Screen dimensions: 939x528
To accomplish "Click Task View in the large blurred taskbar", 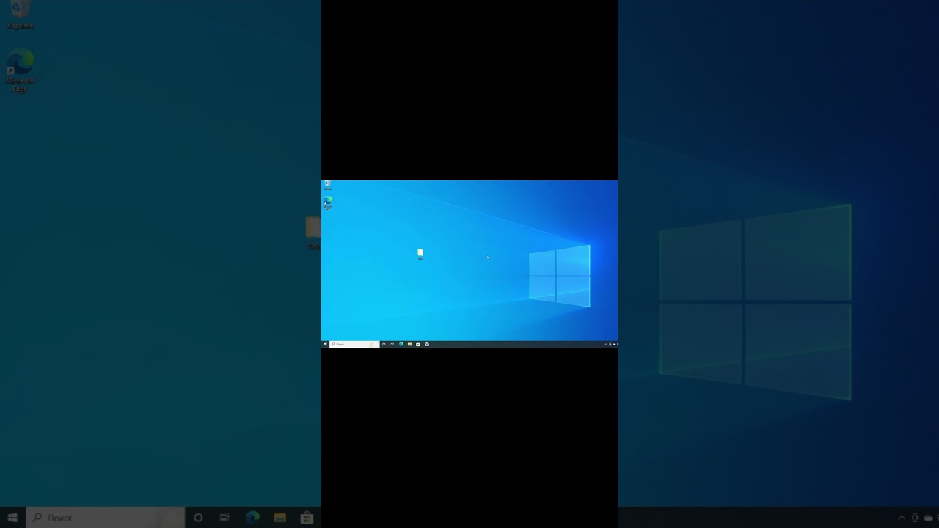I will [x=225, y=518].
